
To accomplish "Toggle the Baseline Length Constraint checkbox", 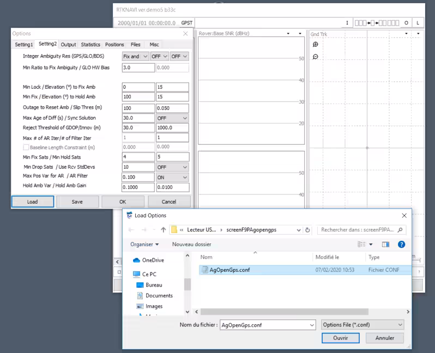I will 26,148.
